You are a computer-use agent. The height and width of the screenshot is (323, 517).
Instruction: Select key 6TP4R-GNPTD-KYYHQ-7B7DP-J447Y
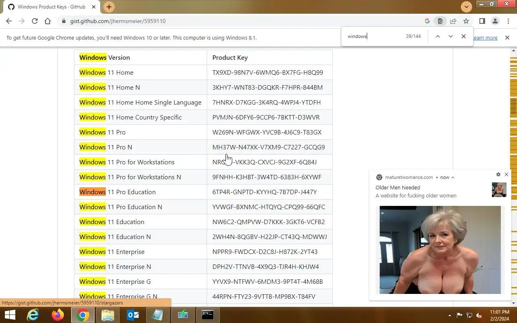(x=265, y=192)
